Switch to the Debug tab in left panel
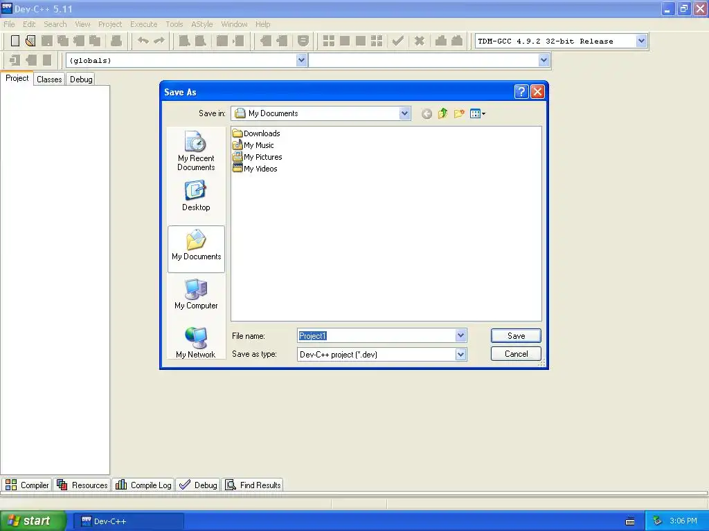The width and height of the screenshot is (709, 531). pos(81,80)
